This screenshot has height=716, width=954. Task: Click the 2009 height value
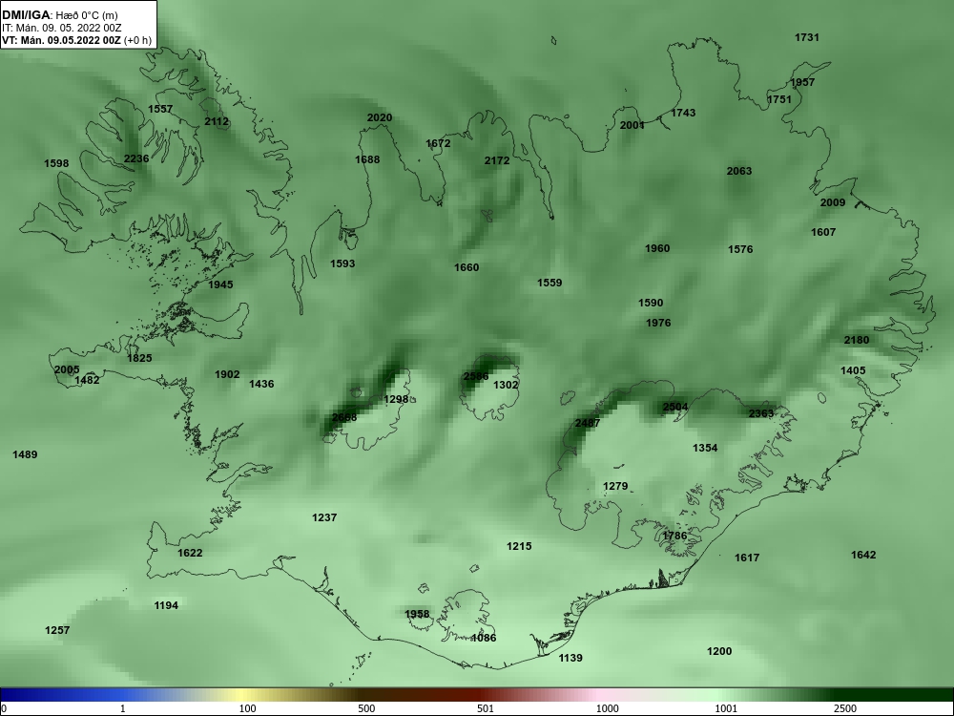click(833, 202)
